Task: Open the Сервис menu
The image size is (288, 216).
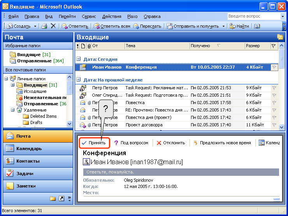Action: pyautogui.click(x=89, y=16)
